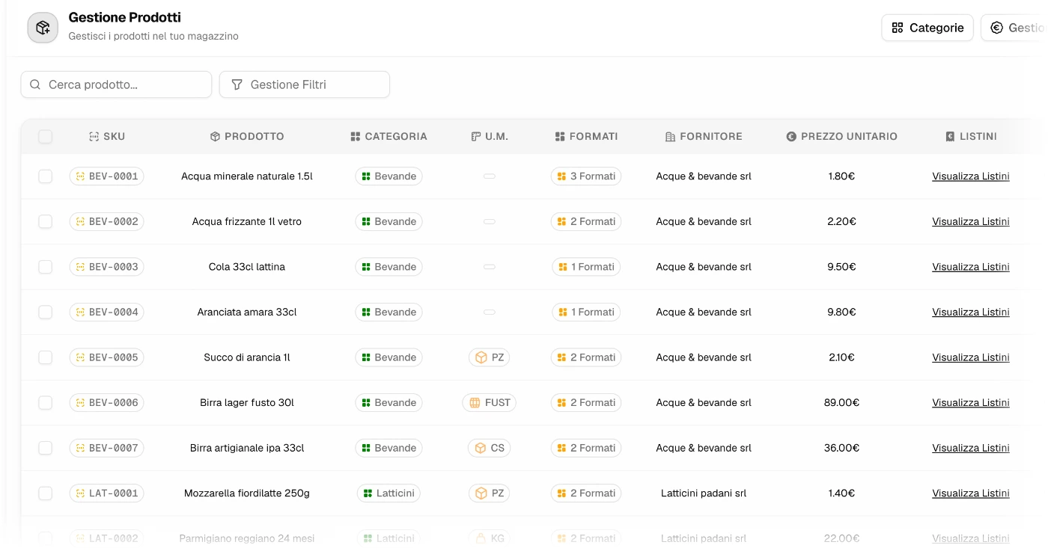
Task: Click the ruler icon in the U.M. header
Action: coord(475,137)
